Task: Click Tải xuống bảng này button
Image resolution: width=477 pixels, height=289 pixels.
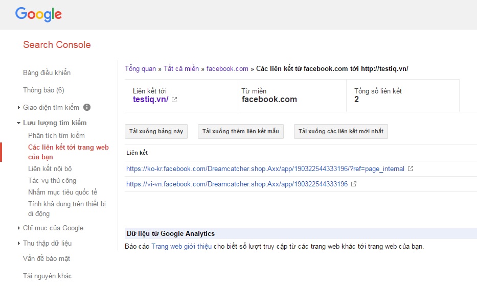Action: click(x=156, y=131)
